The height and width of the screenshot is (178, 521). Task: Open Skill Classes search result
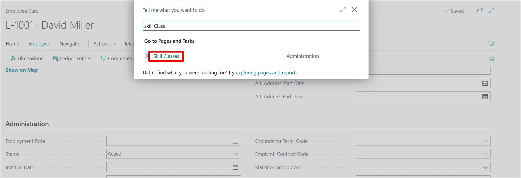point(166,56)
